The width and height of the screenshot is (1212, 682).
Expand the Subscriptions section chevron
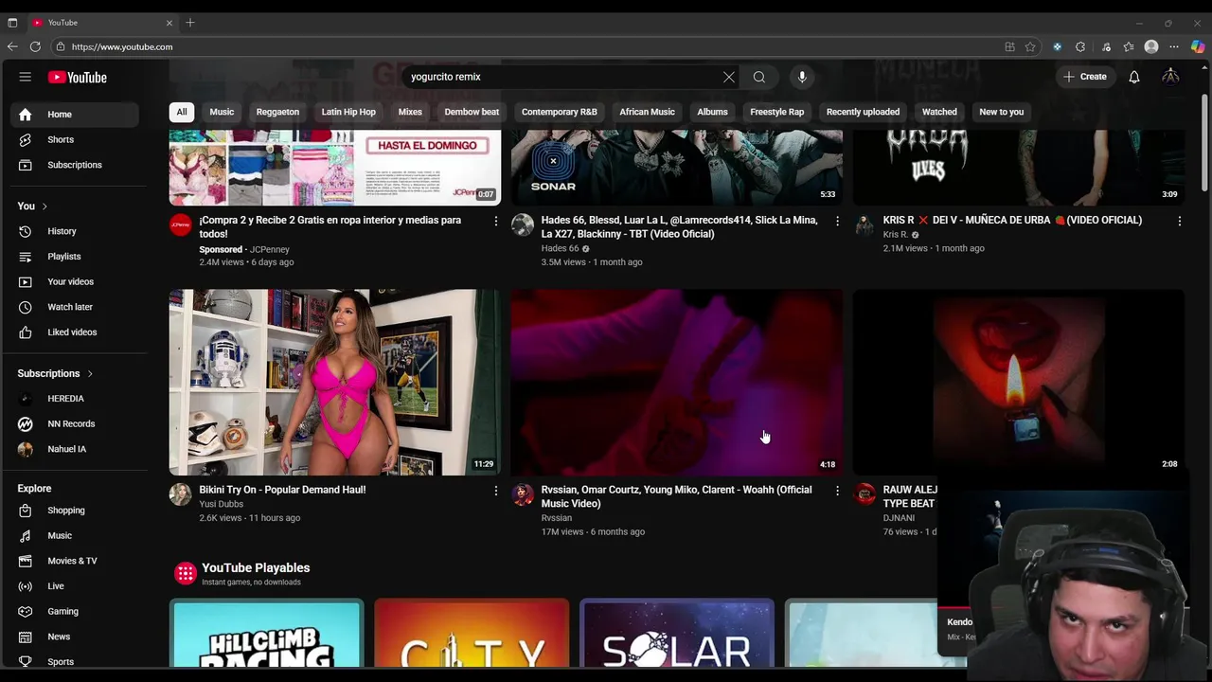point(90,374)
